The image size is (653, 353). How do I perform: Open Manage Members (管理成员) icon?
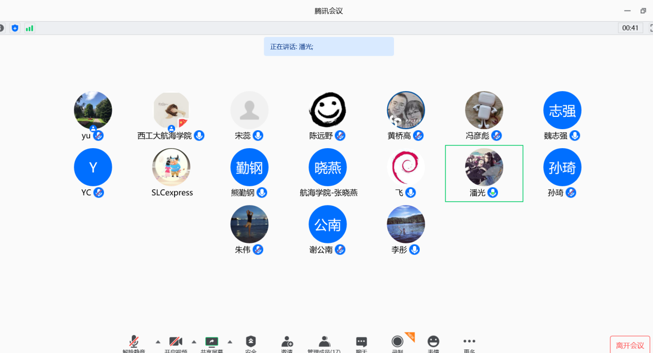(324, 341)
